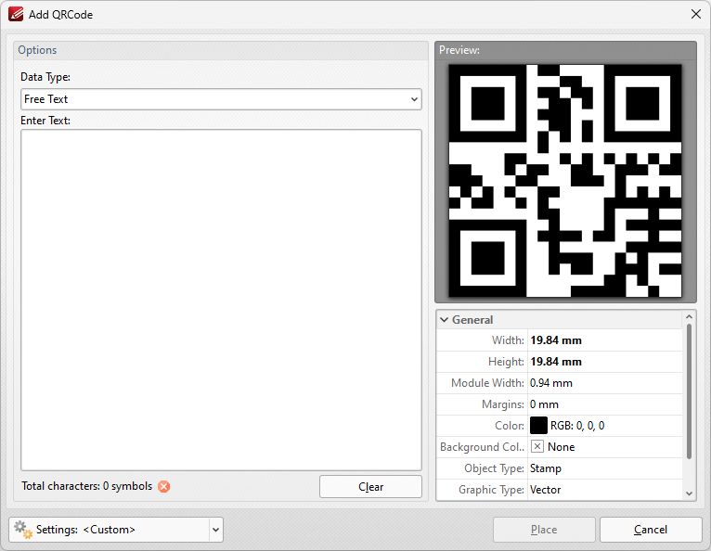Open the black Color swatch

[538, 426]
